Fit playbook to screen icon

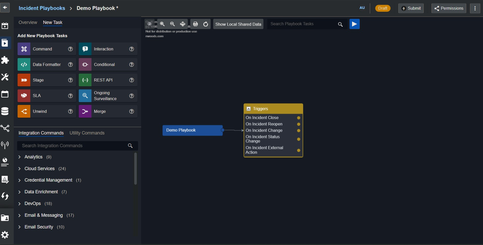183,24
